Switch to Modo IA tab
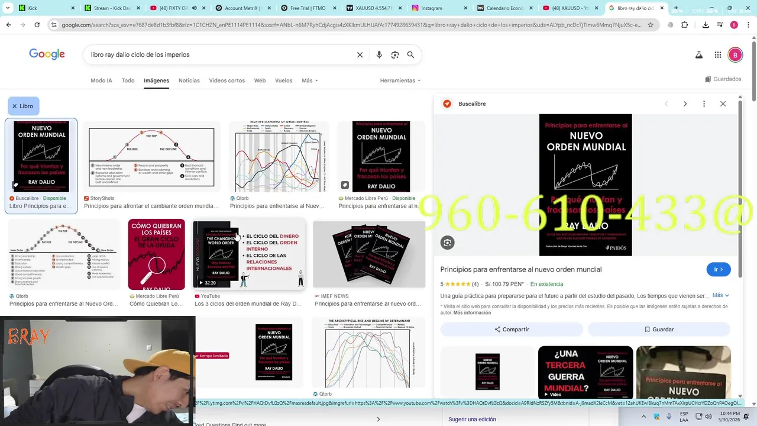 click(101, 80)
